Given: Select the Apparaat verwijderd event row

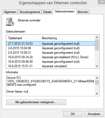Looking at the screenshot, I should click(x=50, y=66).
